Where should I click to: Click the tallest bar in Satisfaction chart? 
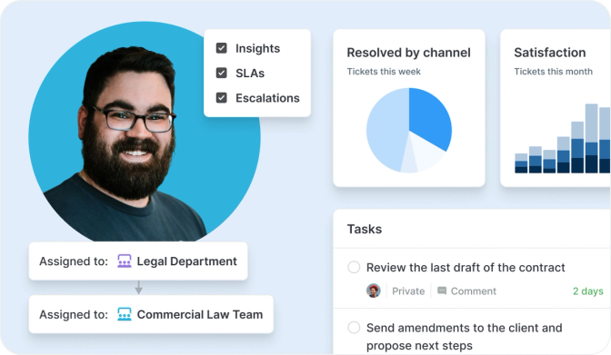click(591, 138)
